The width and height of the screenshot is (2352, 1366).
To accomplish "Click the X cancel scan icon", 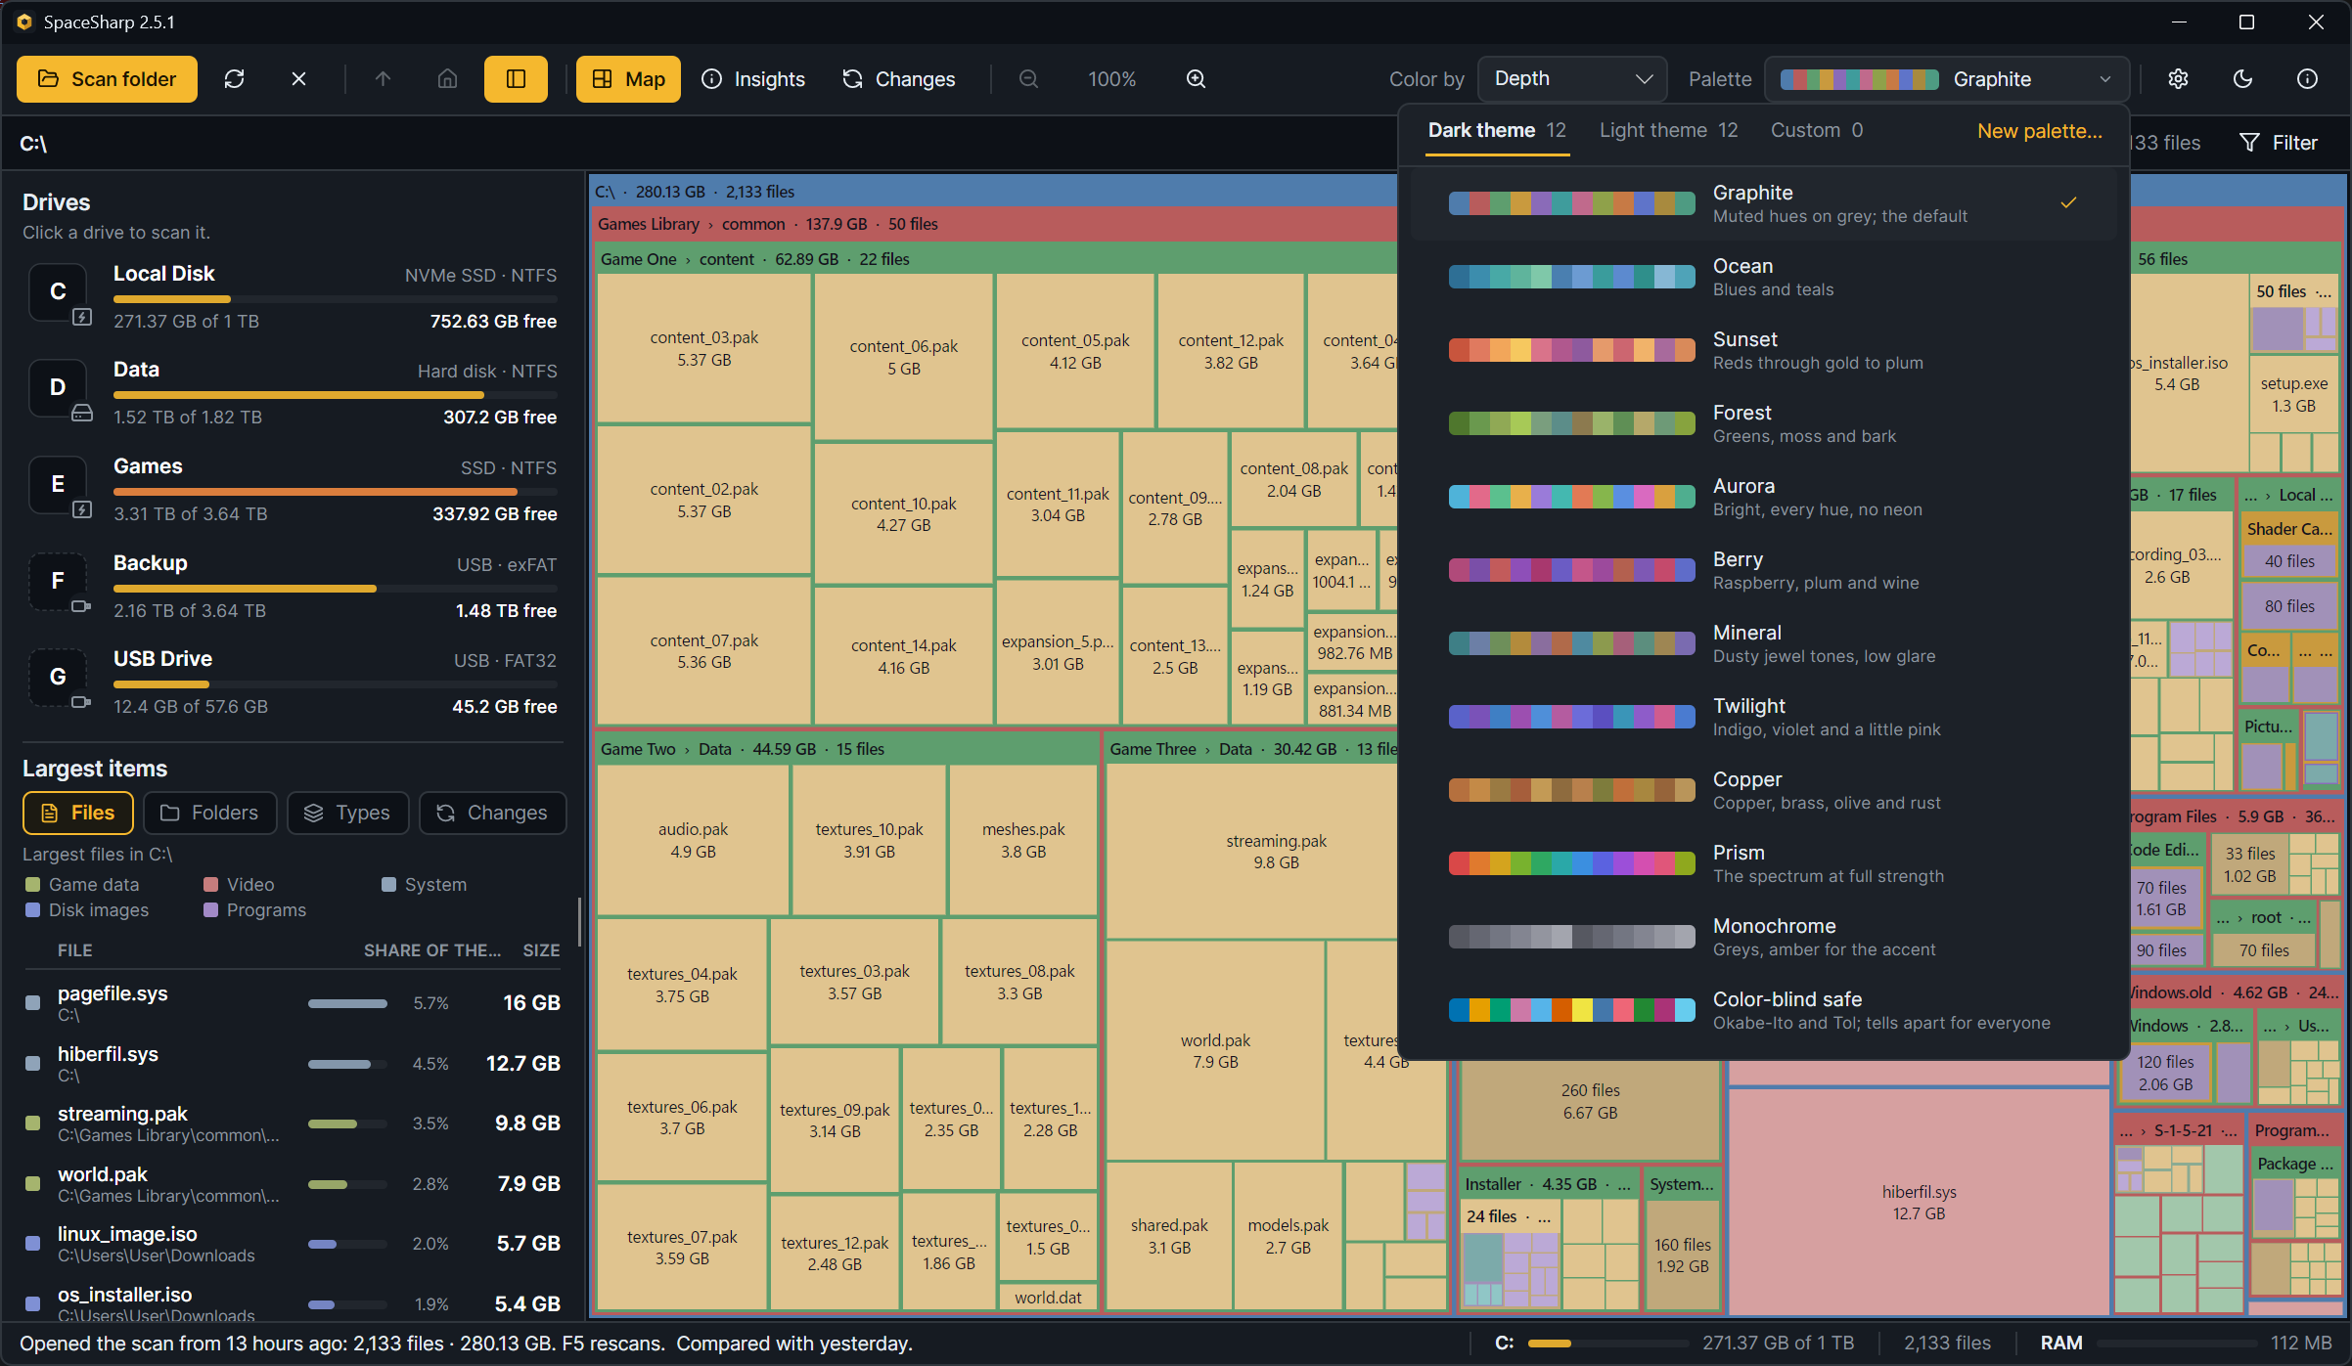I will [298, 79].
